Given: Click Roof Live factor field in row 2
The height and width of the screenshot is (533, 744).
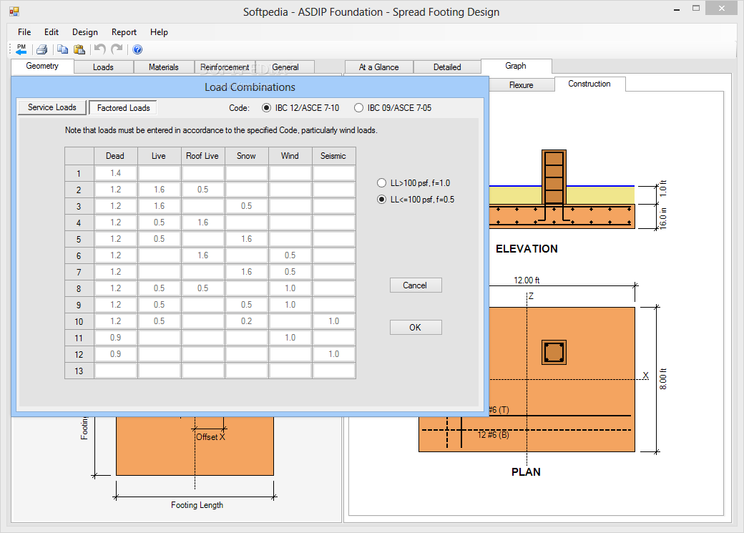Looking at the screenshot, I should [x=203, y=190].
